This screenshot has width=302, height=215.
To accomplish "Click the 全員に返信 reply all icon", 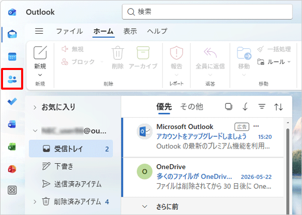I will click(210, 53).
